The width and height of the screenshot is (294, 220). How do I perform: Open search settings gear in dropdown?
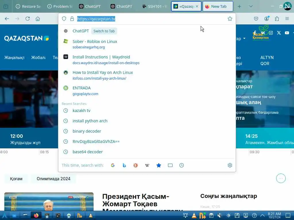coord(230,165)
